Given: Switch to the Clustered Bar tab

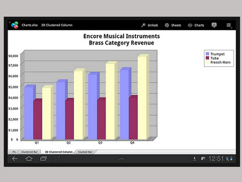Looking at the screenshot, I should point(29,152).
